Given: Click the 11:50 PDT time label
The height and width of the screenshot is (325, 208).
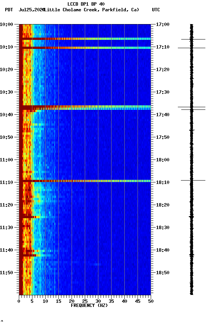Looking at the screenshot, I should click(x=6, y=273).
